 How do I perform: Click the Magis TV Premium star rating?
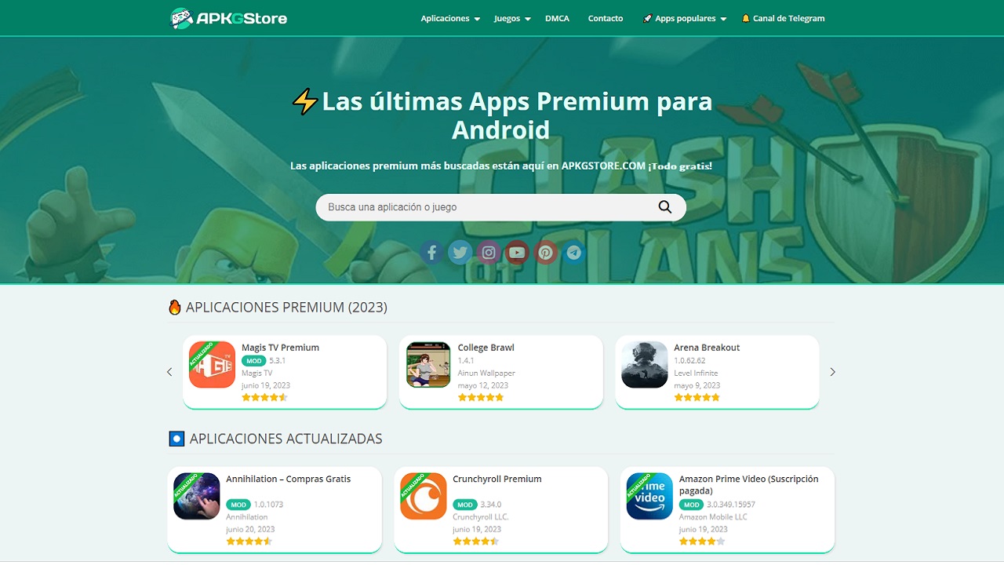[x=264, y=397]
